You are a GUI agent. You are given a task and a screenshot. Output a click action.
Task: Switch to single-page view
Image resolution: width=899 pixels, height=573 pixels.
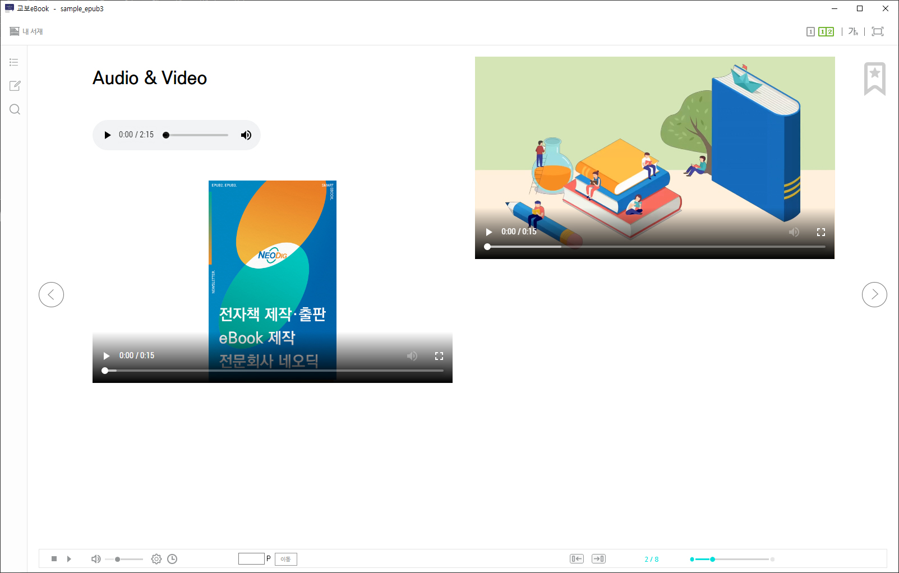tap(810, 32)
